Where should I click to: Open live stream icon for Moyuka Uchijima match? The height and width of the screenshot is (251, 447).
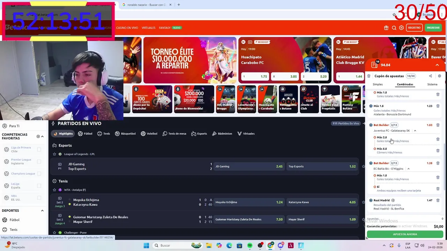[60, 198]
